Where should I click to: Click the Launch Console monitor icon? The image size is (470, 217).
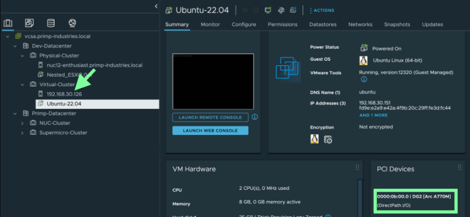268,10
